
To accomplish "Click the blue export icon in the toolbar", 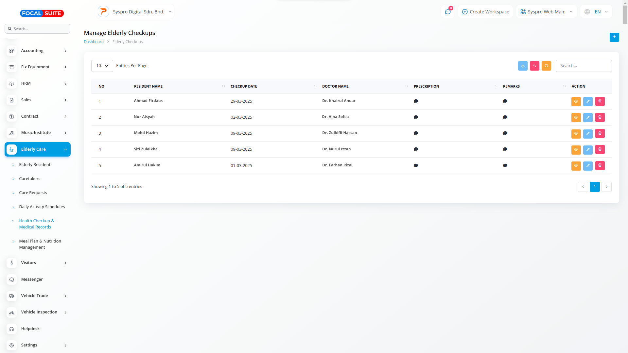I will [x=522, y=66].
